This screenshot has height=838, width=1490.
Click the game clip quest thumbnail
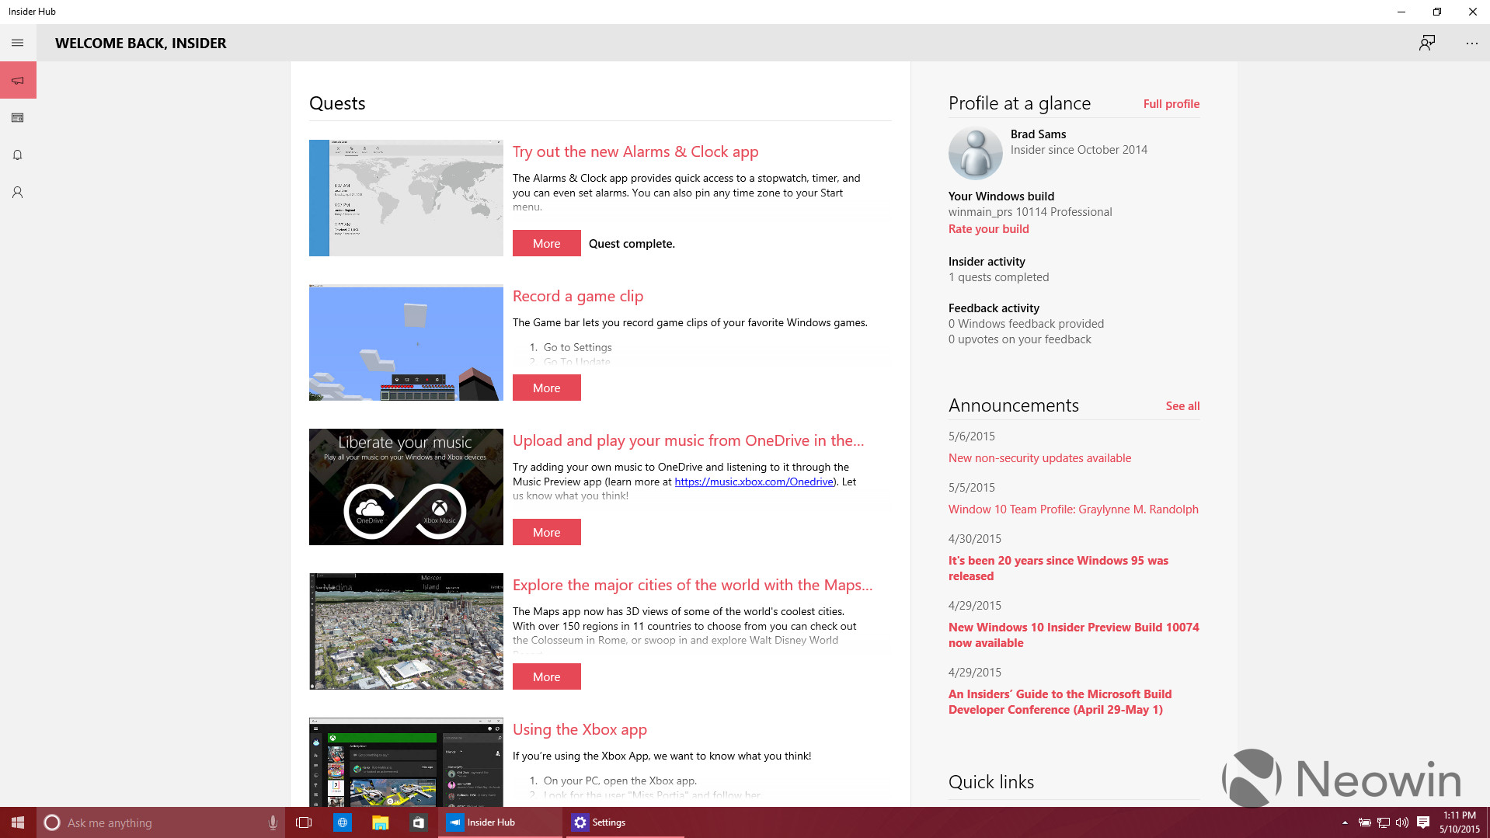406,343
